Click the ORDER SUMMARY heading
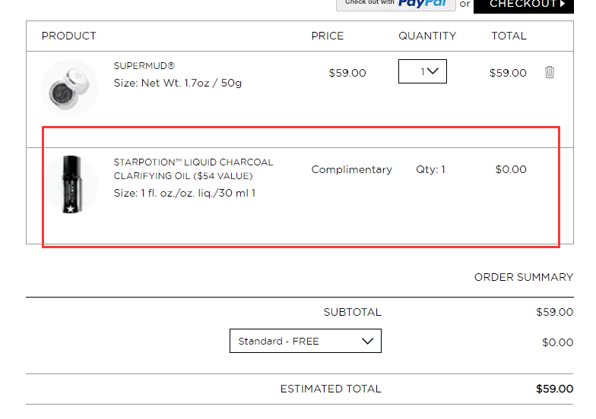The width and height of the screenshot is (596, 419). (523, 277)
